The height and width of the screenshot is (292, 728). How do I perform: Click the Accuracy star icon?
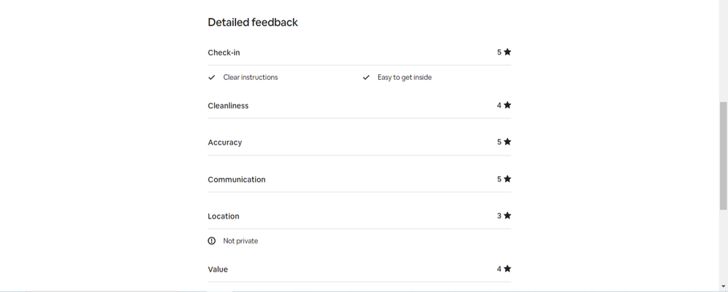507,142
